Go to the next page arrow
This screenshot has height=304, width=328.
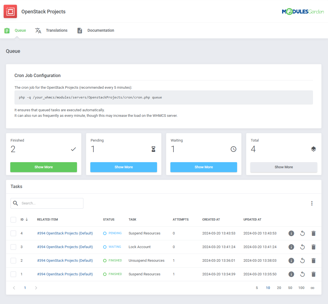(36, 288)
